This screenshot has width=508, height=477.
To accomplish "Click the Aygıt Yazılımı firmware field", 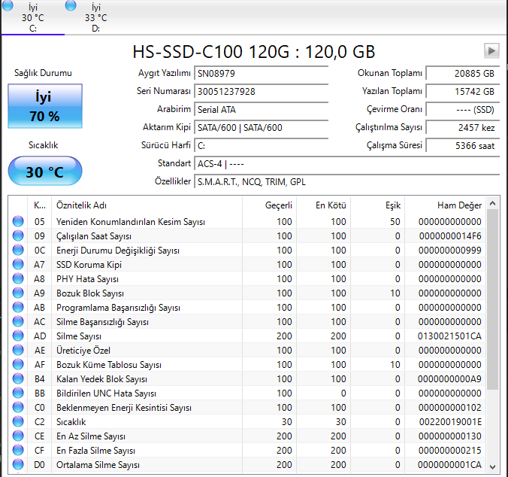I will (x=261, y=74).
